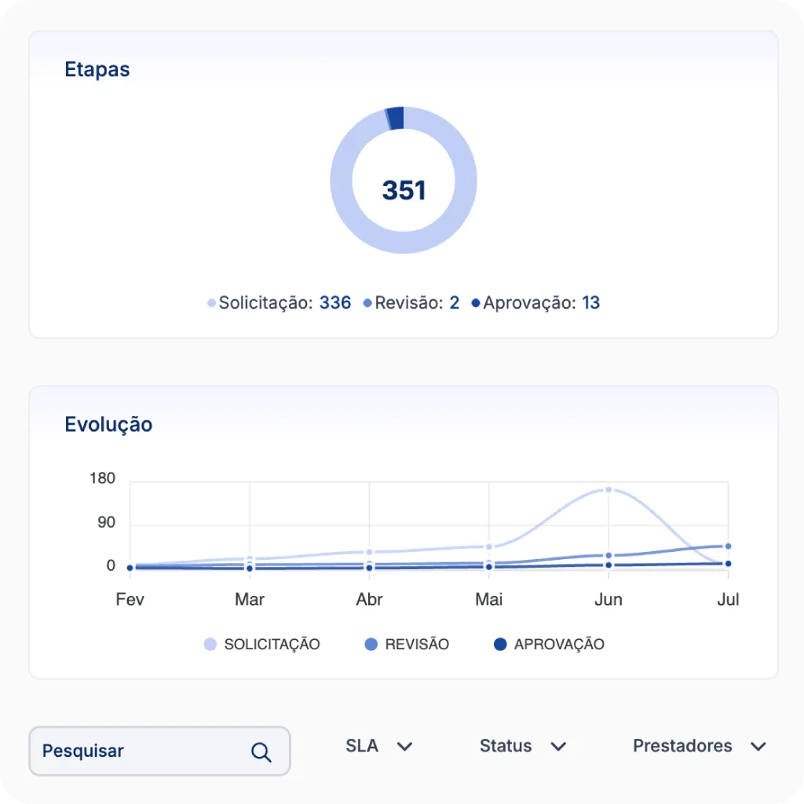Screen dimensions: 804x804
Task: Open the Prestadores dropdown menu
Action: click(x=699, y=746)
